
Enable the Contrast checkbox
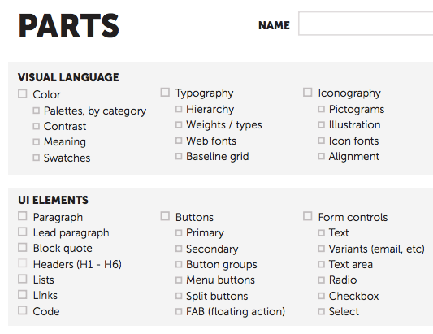(37, 126)
